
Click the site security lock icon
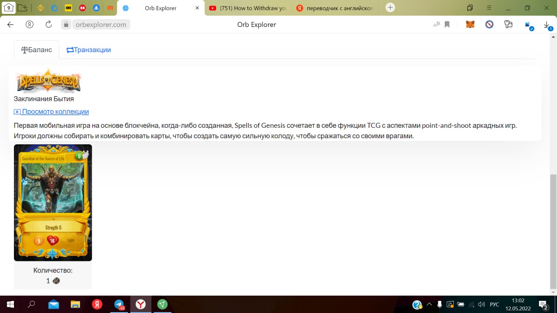tap(66, 24)
